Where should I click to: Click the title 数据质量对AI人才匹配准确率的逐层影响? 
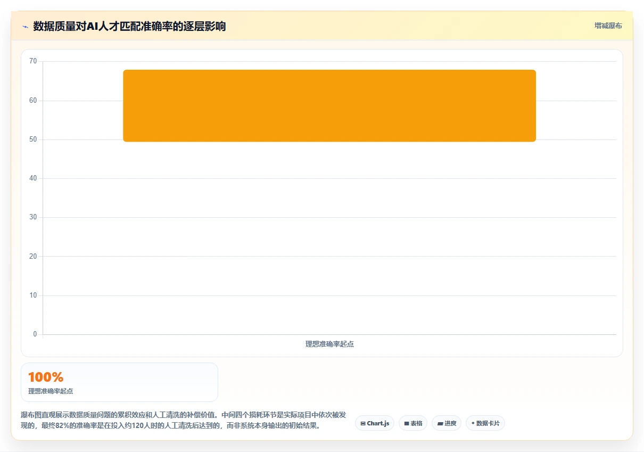point(129,26)
